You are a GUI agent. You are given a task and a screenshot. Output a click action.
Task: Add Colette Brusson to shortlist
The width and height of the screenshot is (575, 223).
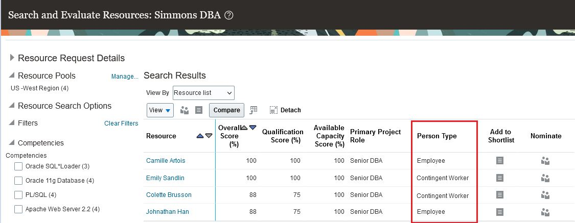pos(500,195)
